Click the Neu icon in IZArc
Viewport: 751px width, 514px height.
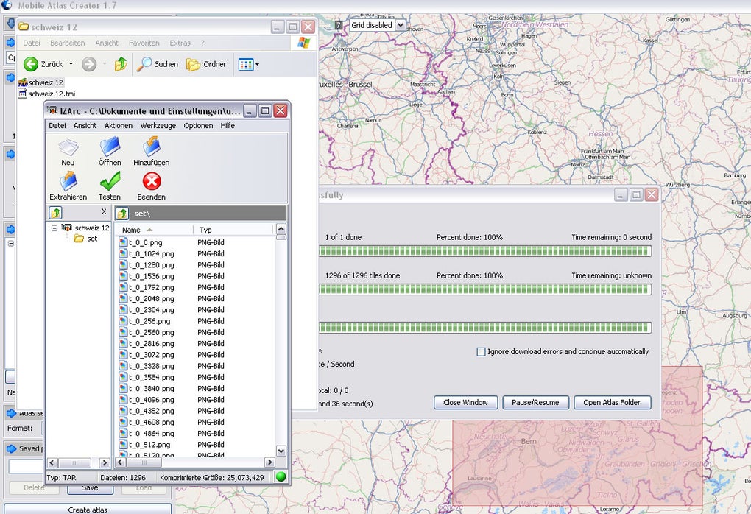[x=68, y=148]
